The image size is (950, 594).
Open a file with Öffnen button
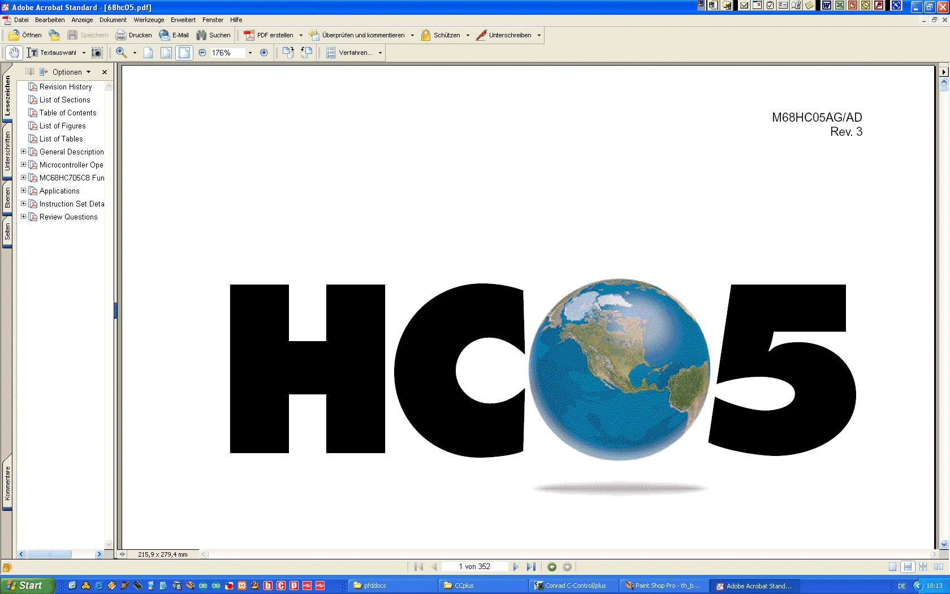[x=25, y=35]
